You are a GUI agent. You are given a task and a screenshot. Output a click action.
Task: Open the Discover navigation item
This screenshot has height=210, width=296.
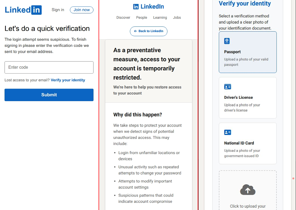[x=123, y=18]
